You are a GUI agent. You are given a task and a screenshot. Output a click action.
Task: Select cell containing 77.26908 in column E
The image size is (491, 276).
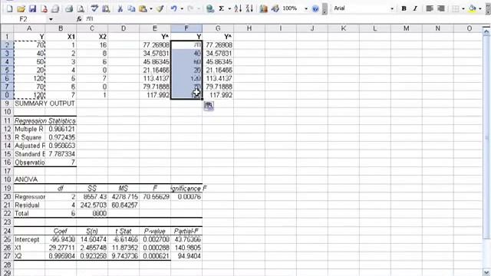pos(155,45)
